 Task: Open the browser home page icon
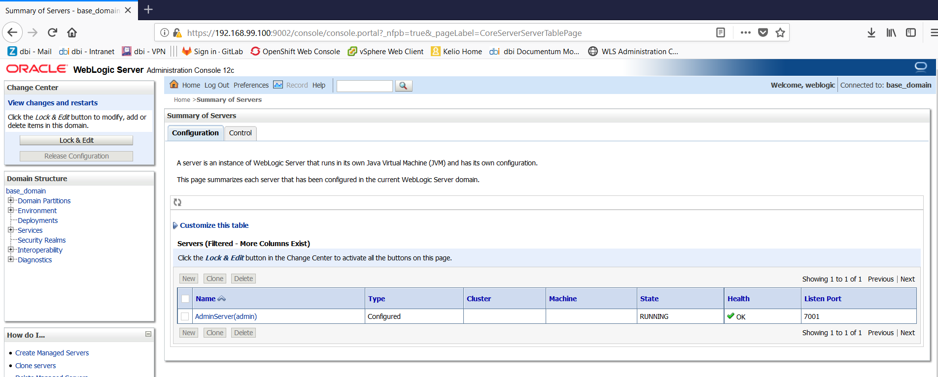click(72, 32)
